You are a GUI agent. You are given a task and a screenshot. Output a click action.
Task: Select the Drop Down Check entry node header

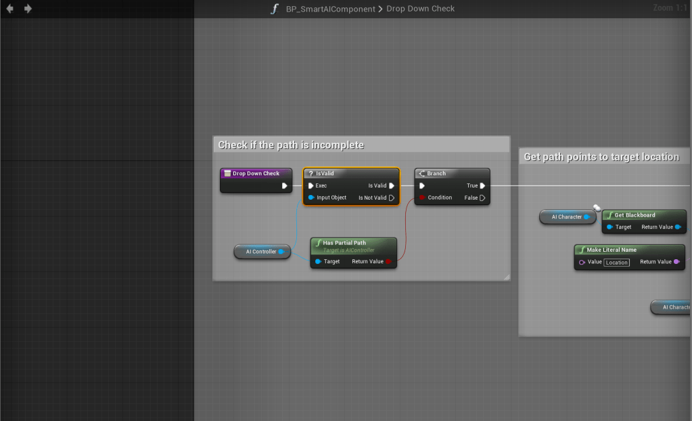(256, 173)
